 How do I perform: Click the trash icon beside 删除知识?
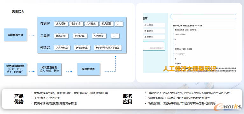point(145,31)
